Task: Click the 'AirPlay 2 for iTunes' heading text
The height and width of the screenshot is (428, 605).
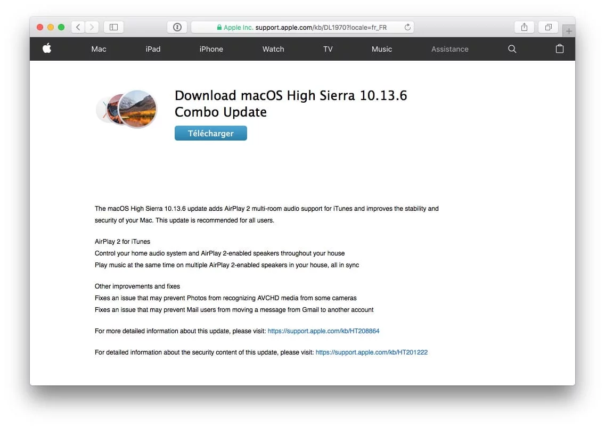Action: click(x=122, y=241)
